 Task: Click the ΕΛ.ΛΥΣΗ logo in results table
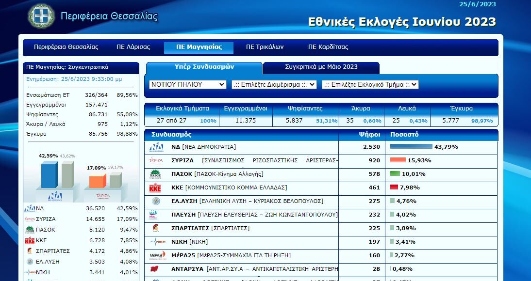(x=156, y=201)
